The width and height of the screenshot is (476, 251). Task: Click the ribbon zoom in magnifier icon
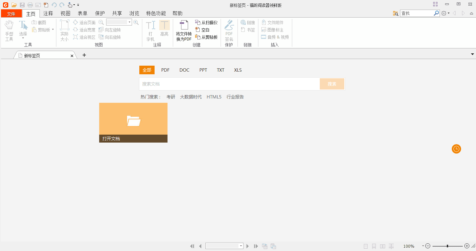[136, 22]
